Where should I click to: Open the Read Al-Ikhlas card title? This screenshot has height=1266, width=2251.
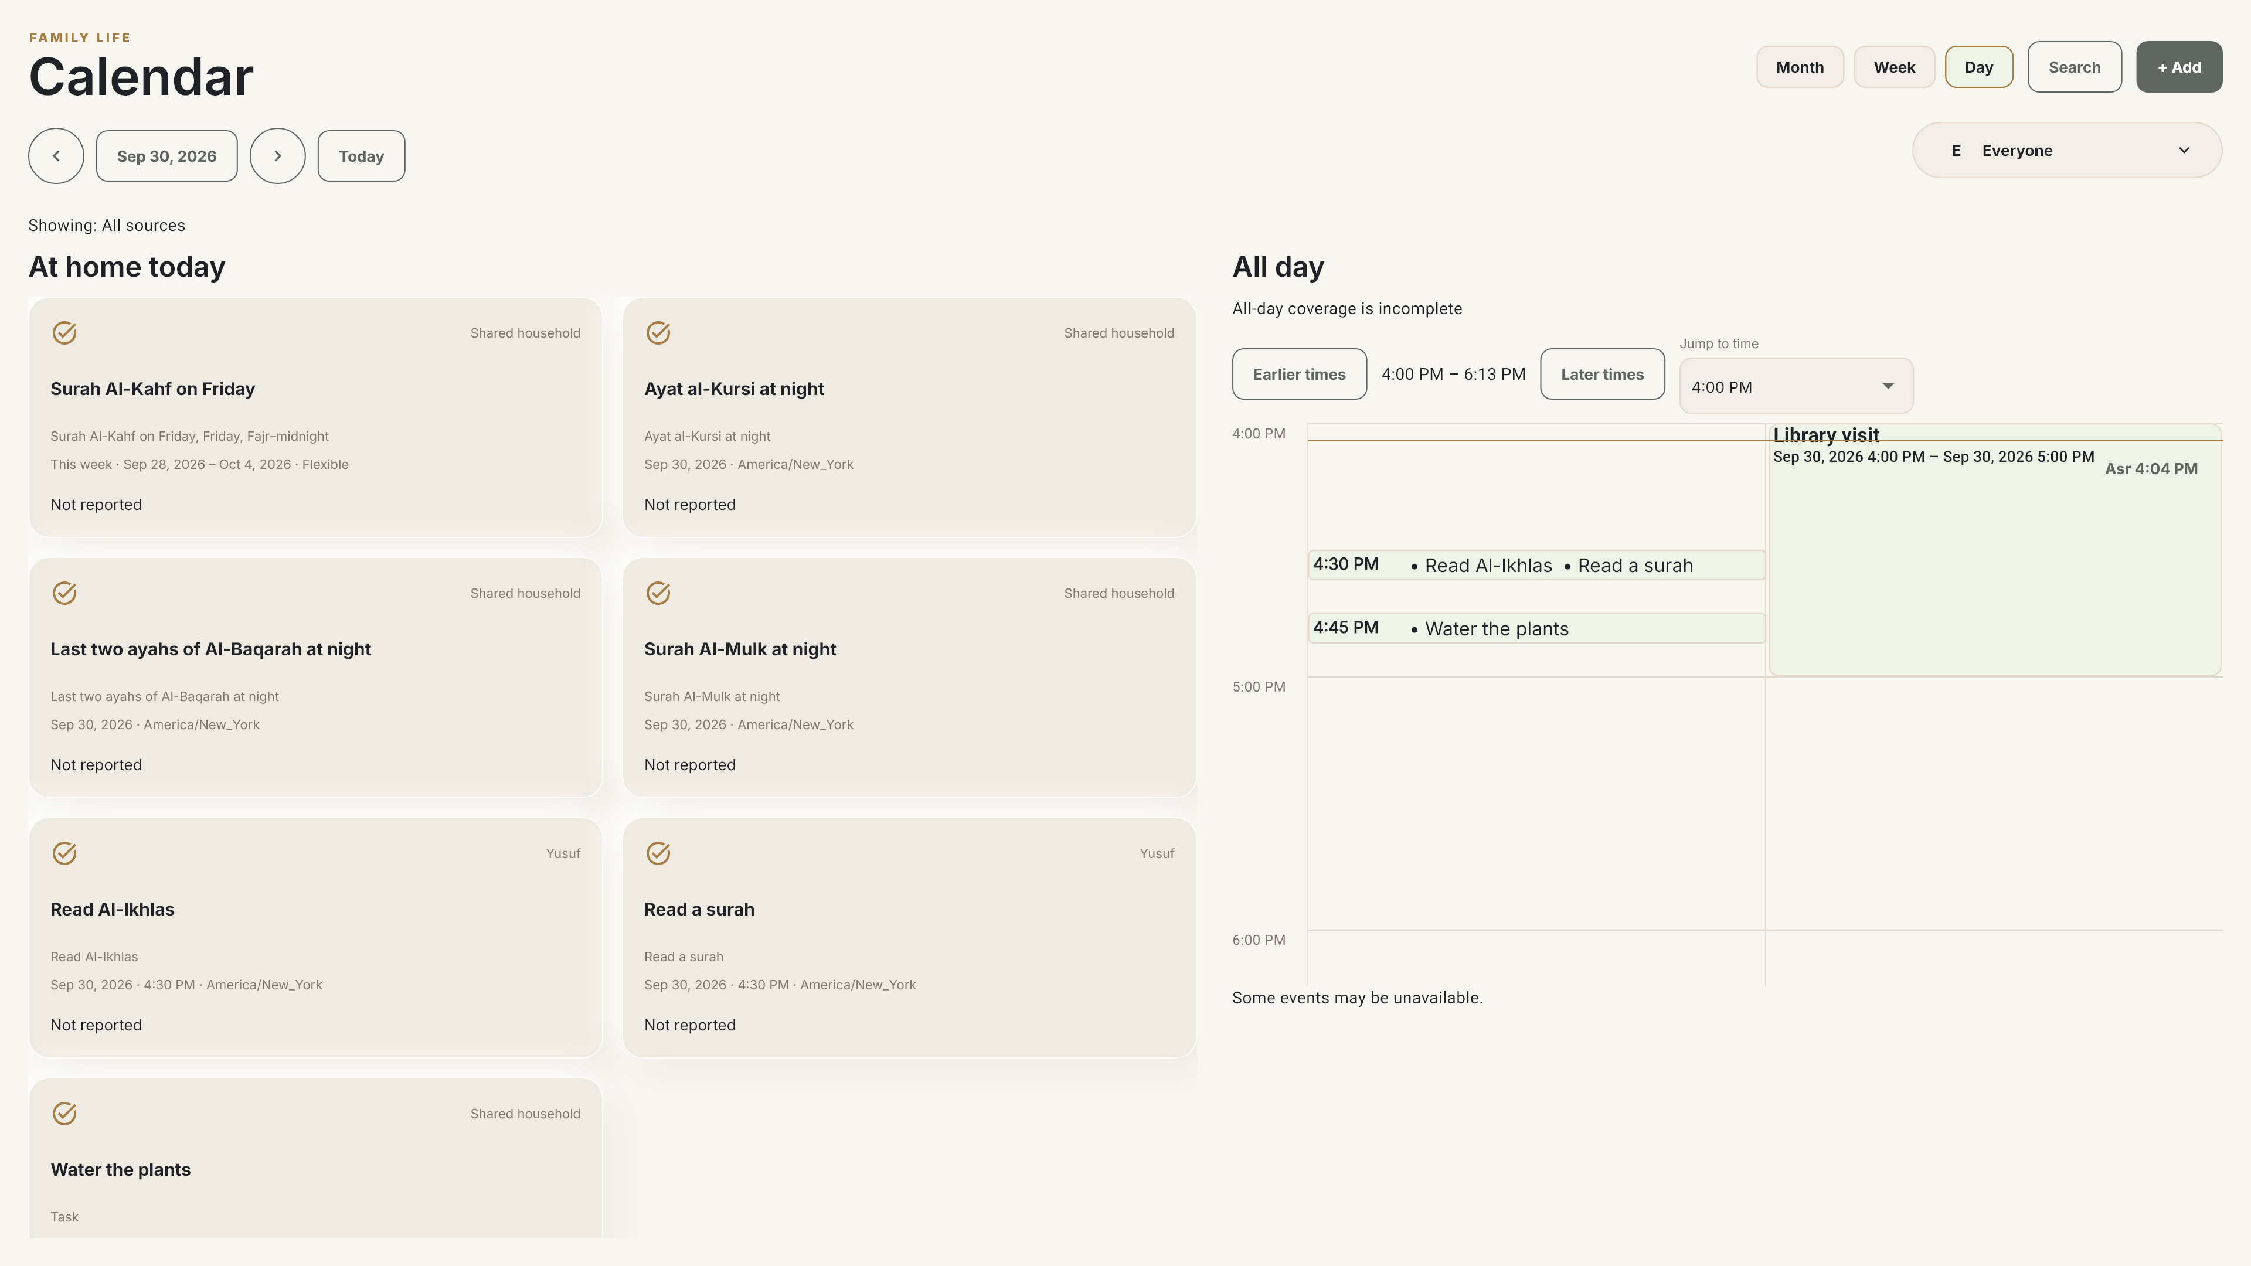(112, 910)
